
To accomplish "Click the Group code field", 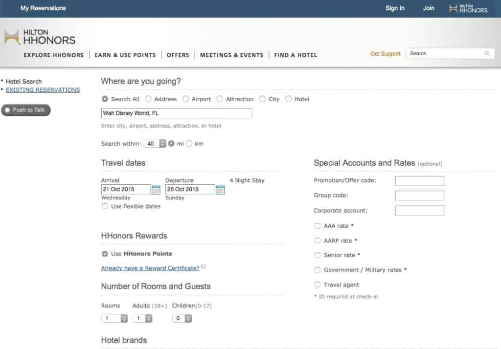I will pyautogui.click(x=419, y=196).
